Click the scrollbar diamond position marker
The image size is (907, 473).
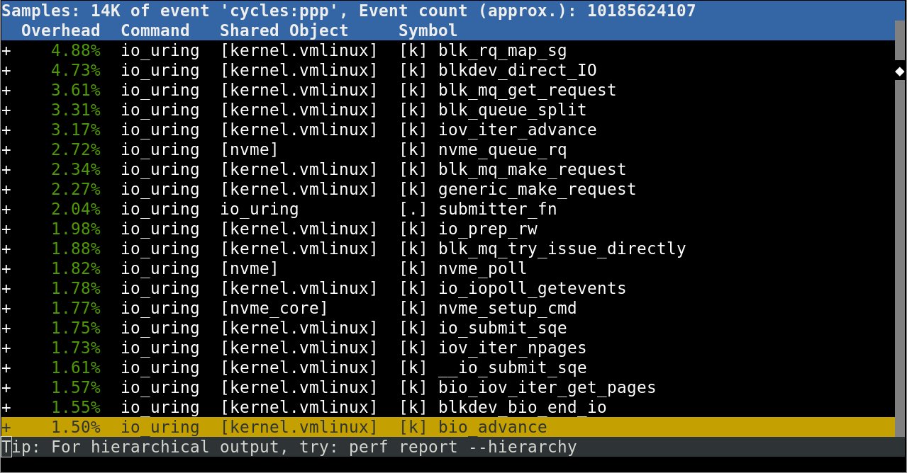pos(899,71)
